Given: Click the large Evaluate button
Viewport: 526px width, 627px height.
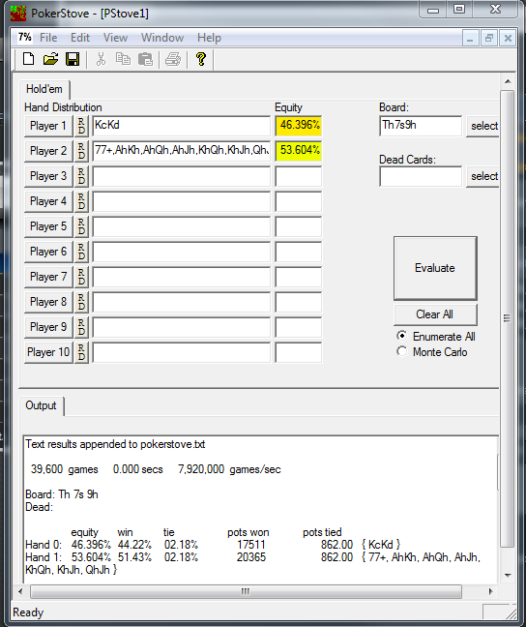Looking at the screenshot, I should click(435, 268).
